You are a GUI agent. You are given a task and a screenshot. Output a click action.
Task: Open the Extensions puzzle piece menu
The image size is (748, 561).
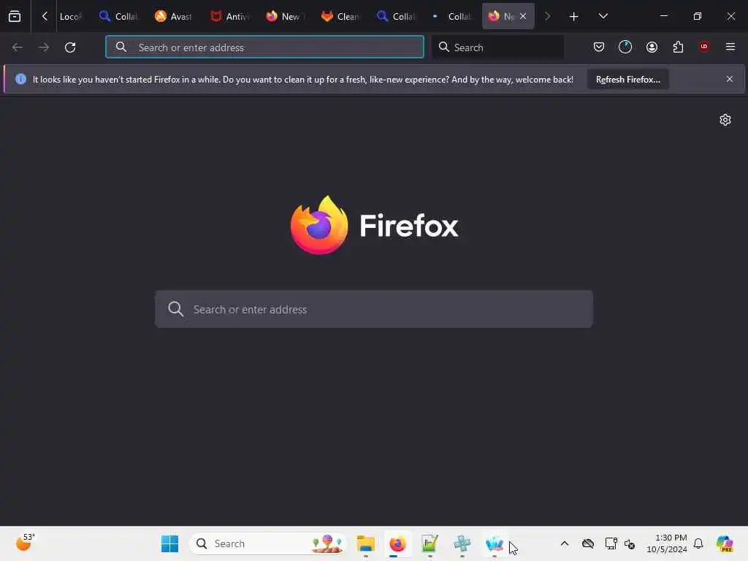point(678,47)
